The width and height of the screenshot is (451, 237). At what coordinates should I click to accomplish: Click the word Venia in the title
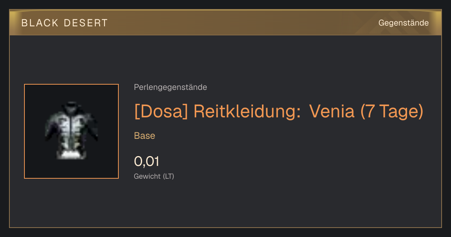332,111
